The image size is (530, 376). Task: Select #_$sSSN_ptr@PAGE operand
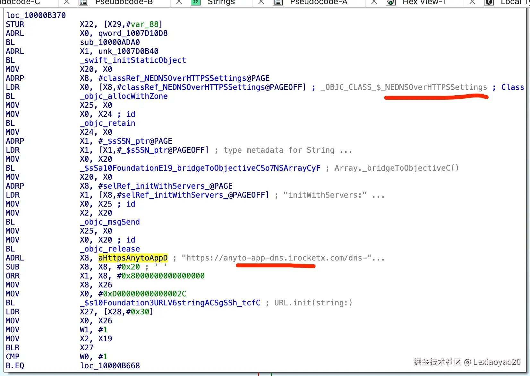135,141
